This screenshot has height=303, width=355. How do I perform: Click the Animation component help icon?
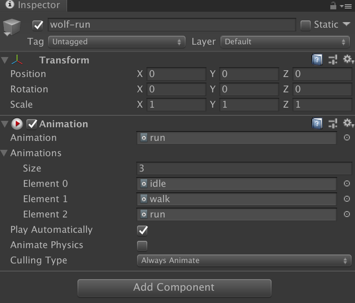click(x=317, y=124)
